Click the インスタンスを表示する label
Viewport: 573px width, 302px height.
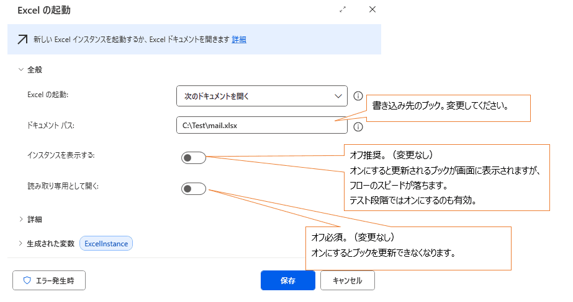point(61,155)
